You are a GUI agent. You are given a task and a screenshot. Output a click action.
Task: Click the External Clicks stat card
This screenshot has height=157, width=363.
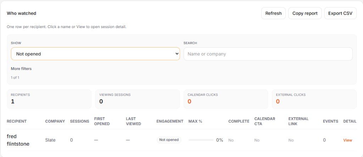click(314, 99)
